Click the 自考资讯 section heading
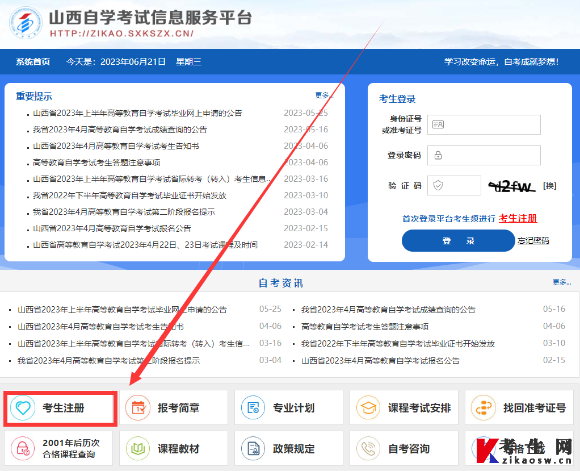Screen dimensions: 580x471 [x=281, y=283]
